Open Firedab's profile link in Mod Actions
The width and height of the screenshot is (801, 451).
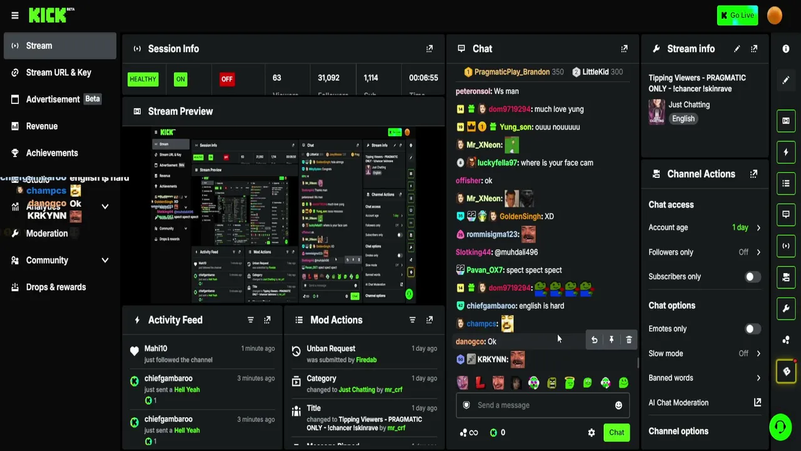pyautogui.click(x=366, y=360)
